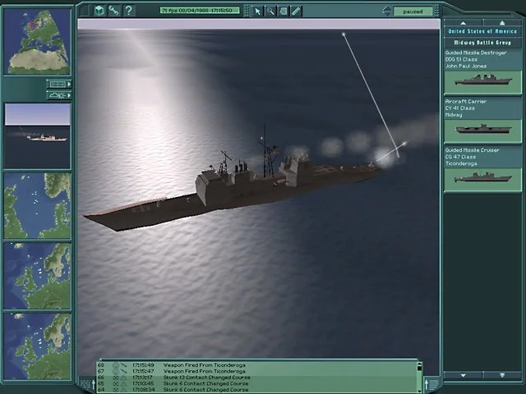Click the 3D cube view icon
Screen dimensions: 526x394
point(99,11)
